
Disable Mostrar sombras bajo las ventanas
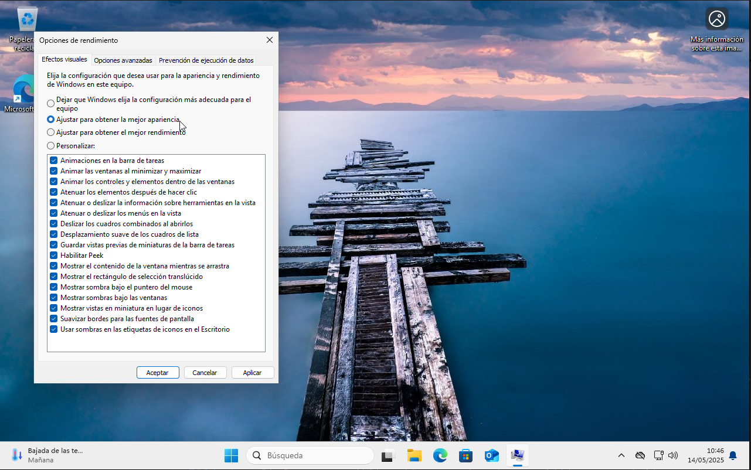54,298
